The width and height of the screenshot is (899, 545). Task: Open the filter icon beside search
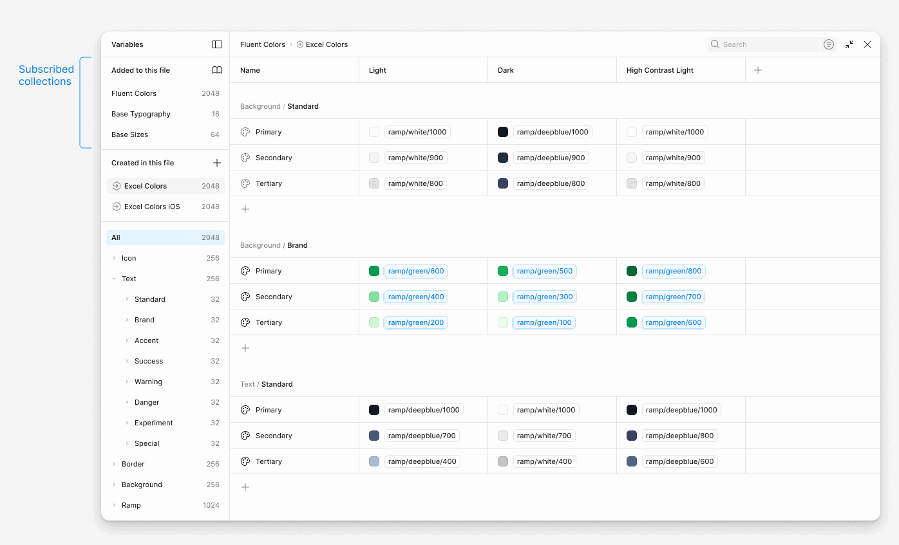pos(829,44)
